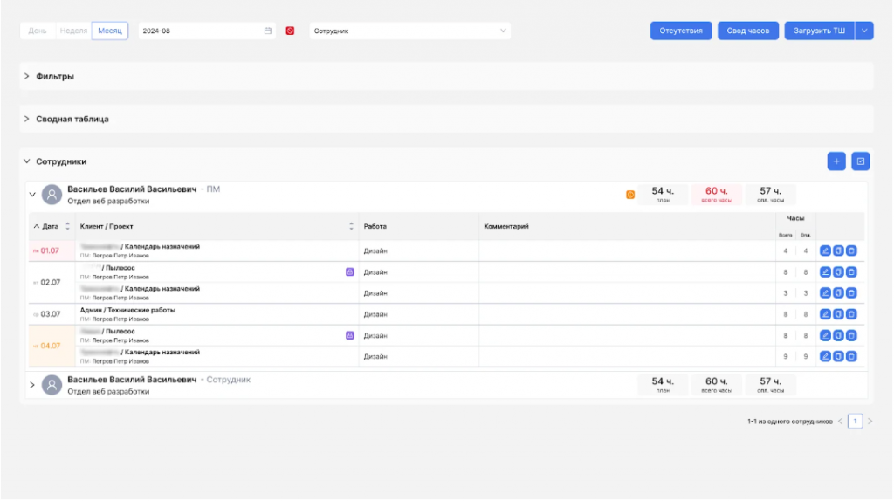Click the delete icon in the 03.07 row

point(851,314)
